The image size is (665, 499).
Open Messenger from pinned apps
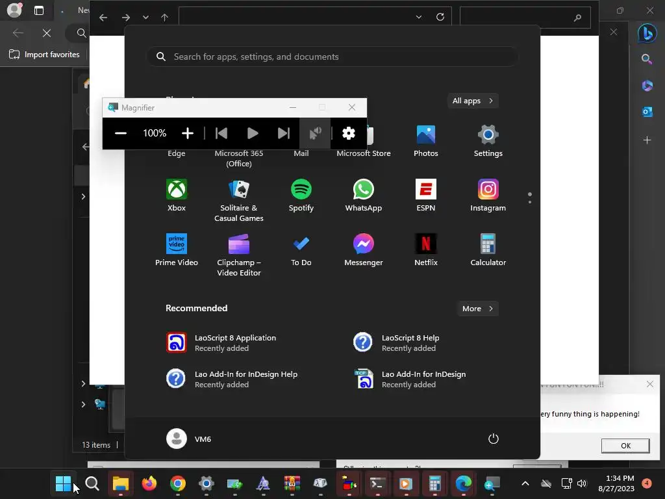(364, 250)
